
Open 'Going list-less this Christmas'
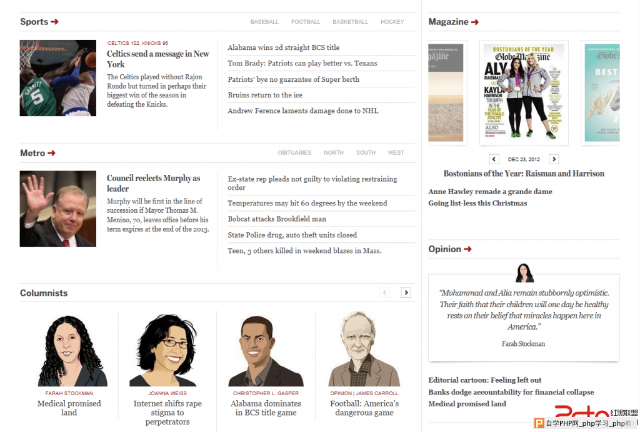click(477, 203)
